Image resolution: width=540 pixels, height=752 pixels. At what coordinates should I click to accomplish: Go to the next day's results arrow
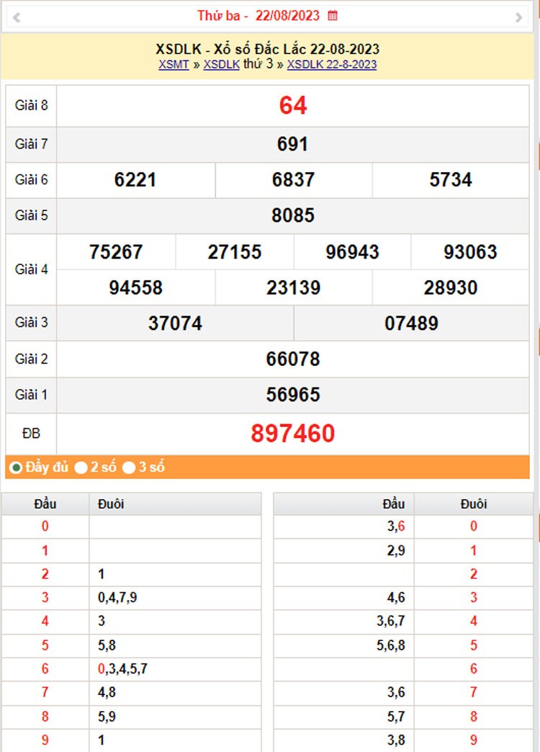(519, 17)
